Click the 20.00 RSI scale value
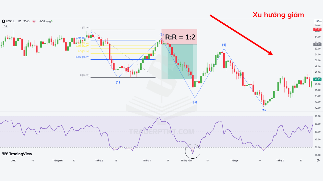 click(317, 155)
